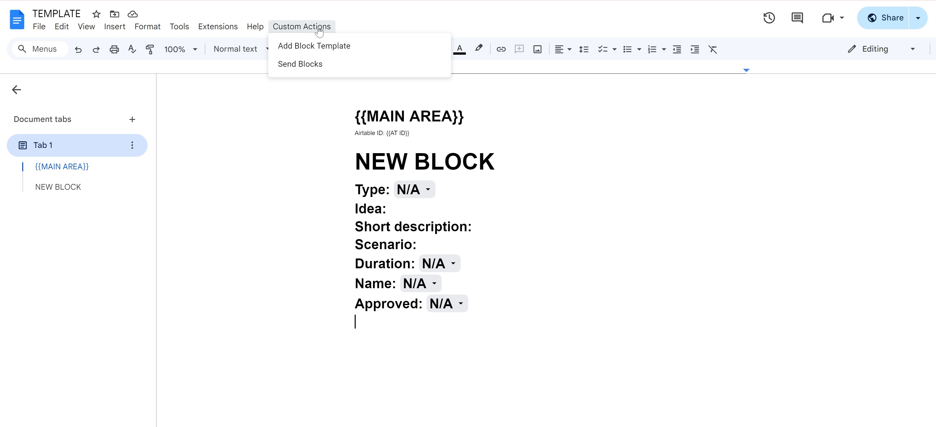Click the insert image icon
936x427 pixels.
(x=537, y=49)
